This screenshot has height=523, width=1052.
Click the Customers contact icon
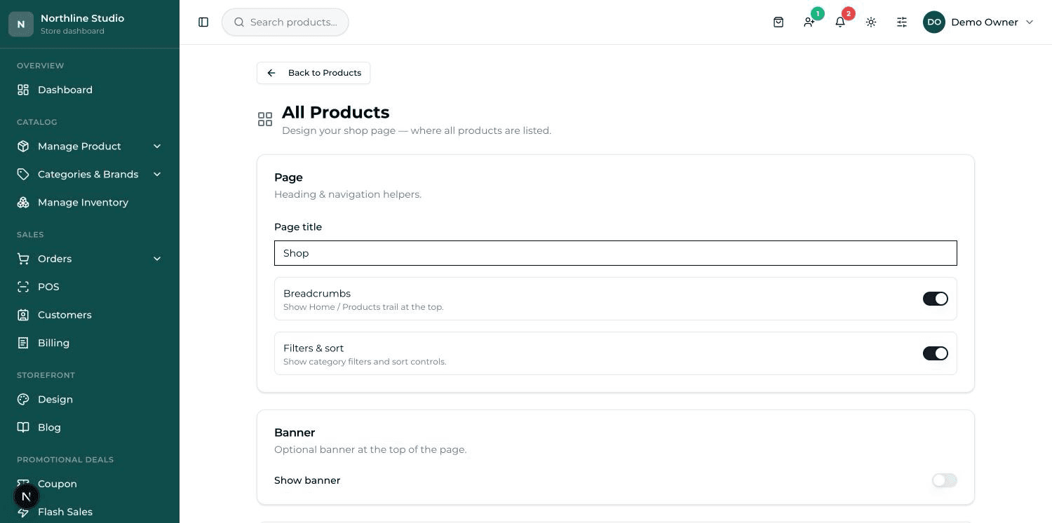23,315
